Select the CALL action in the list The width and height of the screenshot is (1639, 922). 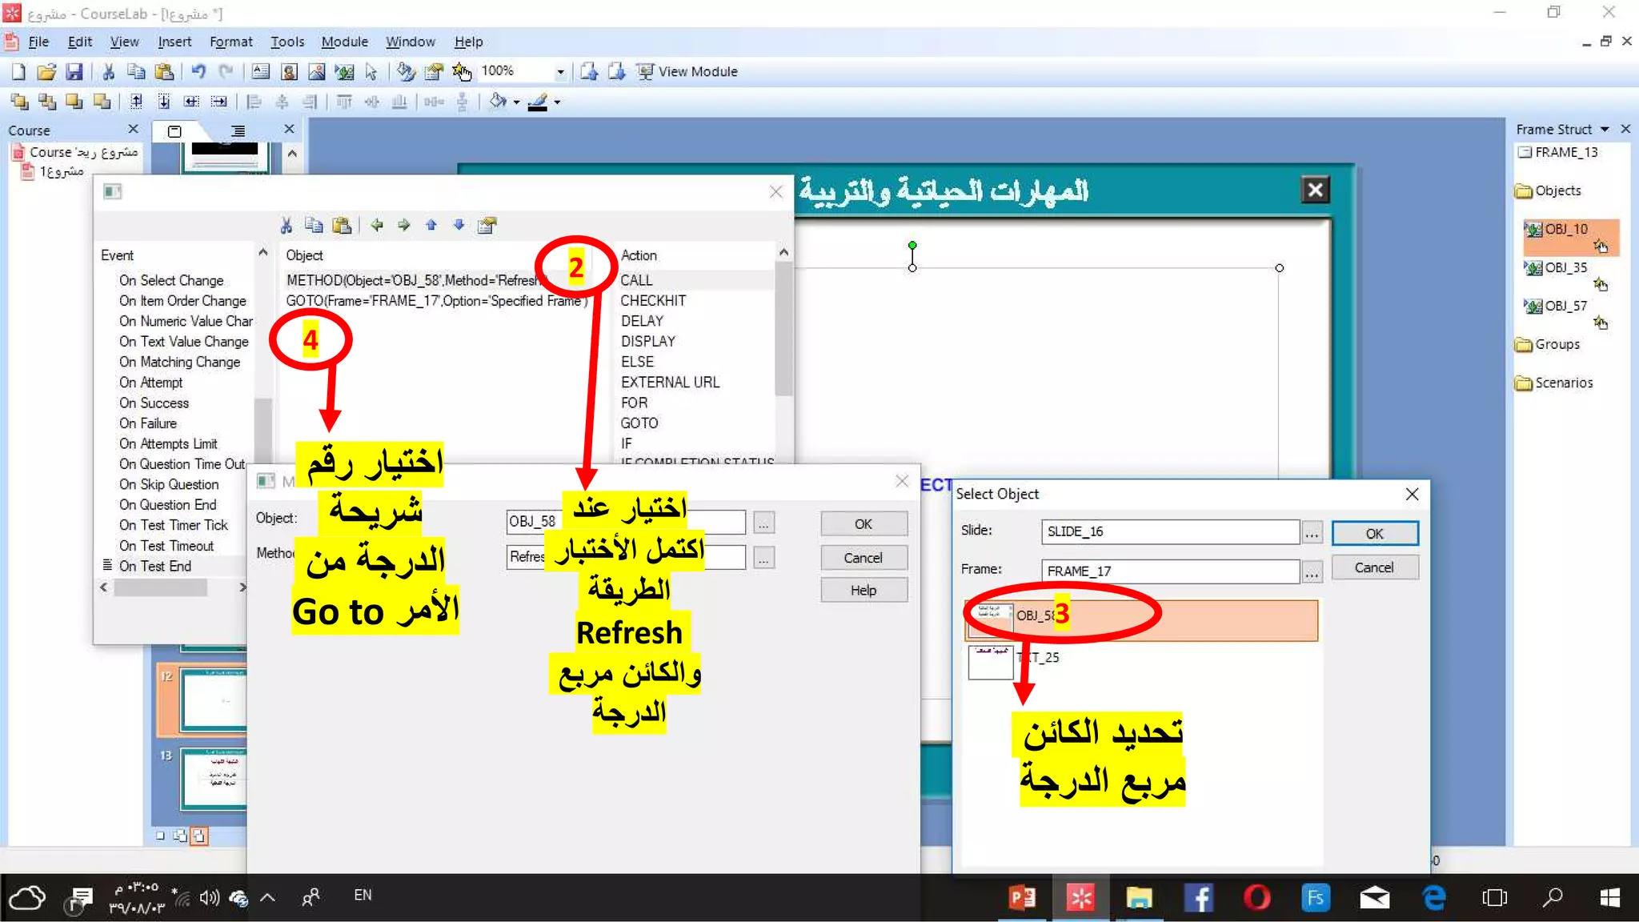(x=637, y=281)
